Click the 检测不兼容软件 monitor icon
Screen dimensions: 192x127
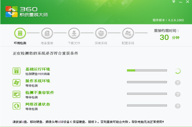click(17, 94)
